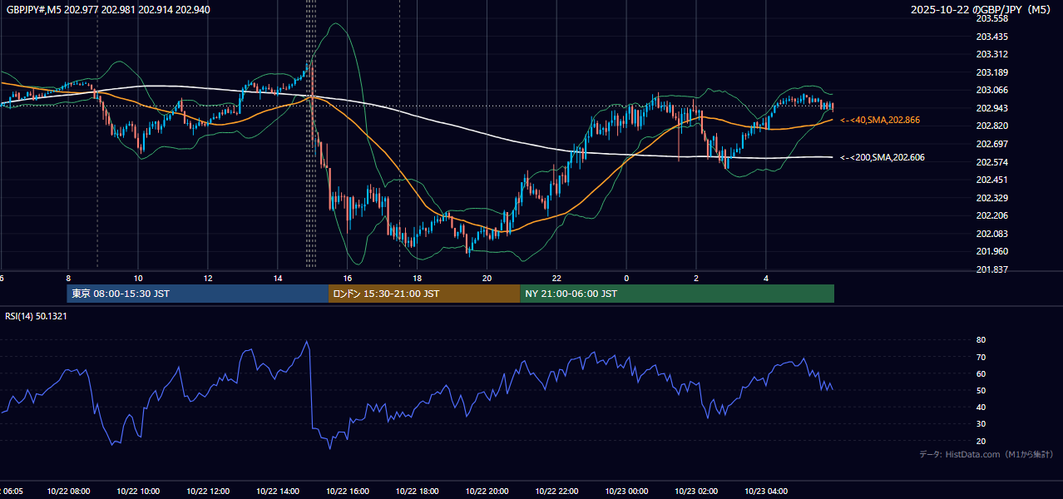Click price axis value 202.574
Viewport: 1063px width, 499px height.
991,162
